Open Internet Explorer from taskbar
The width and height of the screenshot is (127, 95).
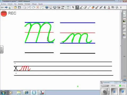[27, 93]
